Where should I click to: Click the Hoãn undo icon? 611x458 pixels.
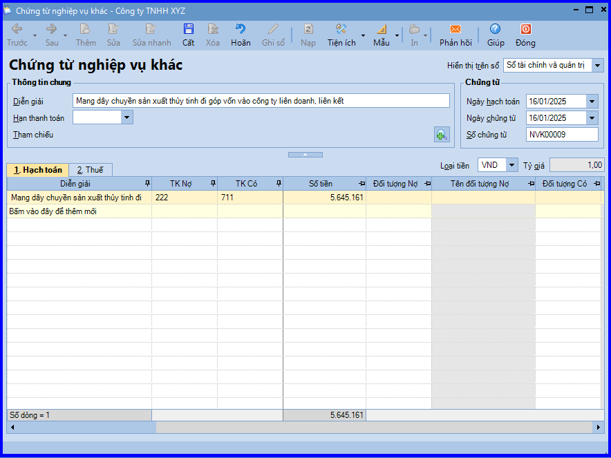241,30
